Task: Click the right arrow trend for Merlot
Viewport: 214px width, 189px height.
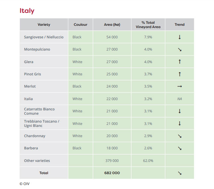Action: [180, 87]
